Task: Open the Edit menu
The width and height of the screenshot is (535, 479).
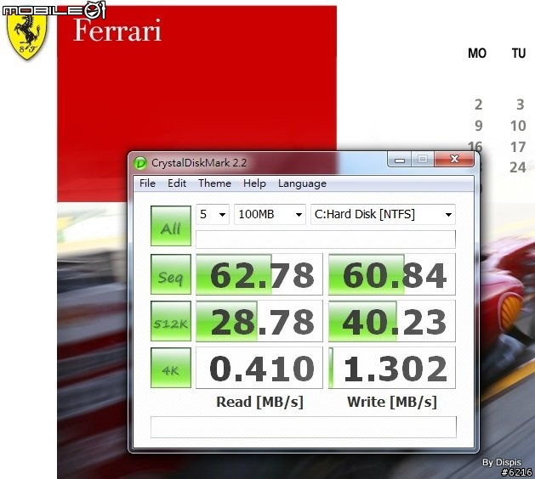Action: click(x=177, y=183)
